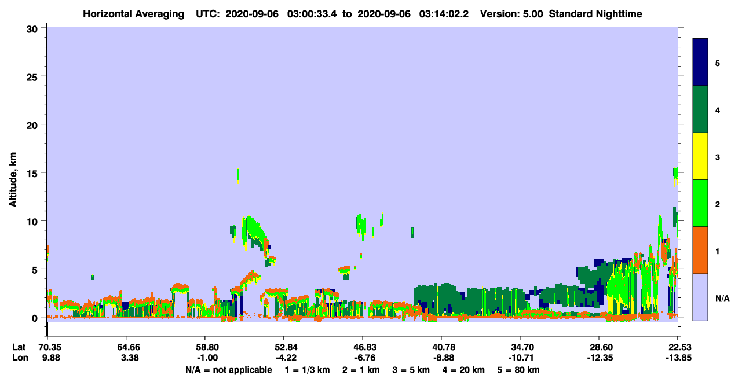Click the bright green level 2 color swatch

click(x=700, y=203)
